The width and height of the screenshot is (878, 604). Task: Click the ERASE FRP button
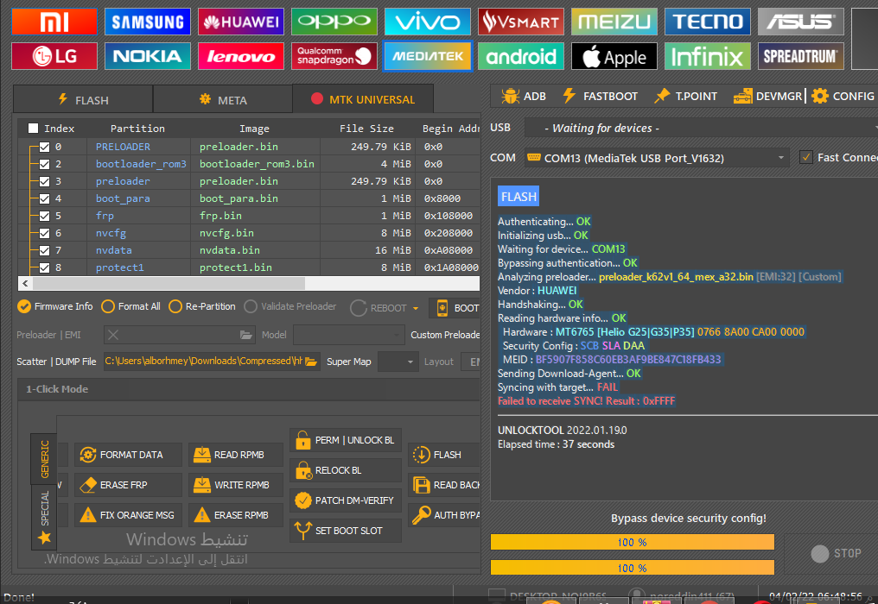128,485
